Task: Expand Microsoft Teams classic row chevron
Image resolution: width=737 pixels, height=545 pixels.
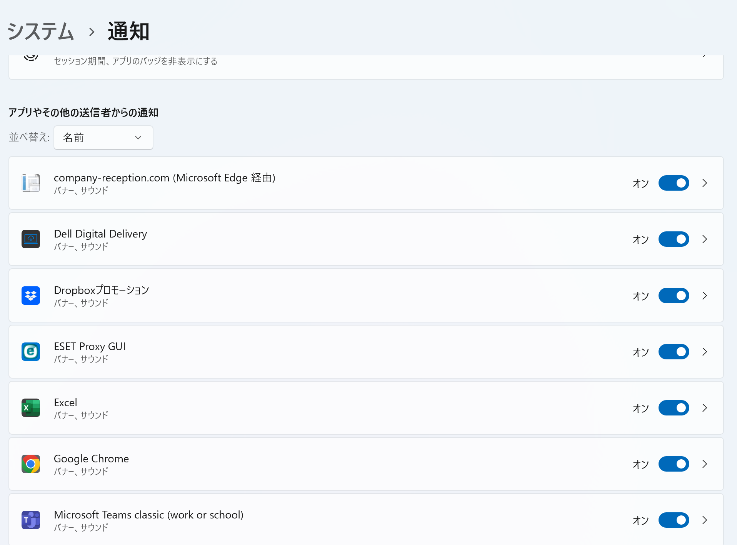Action: 705,520
